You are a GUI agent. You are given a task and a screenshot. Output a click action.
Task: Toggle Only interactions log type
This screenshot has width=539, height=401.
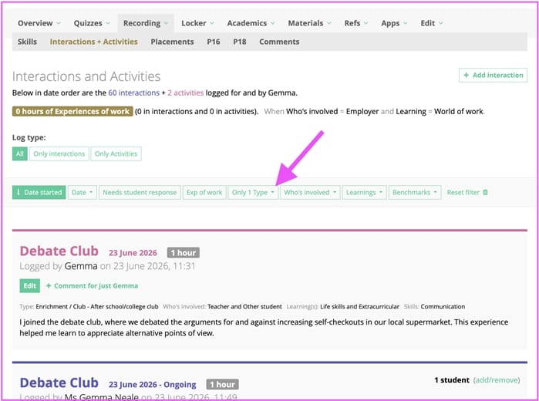pyautogui.click(x=59, y=153)
